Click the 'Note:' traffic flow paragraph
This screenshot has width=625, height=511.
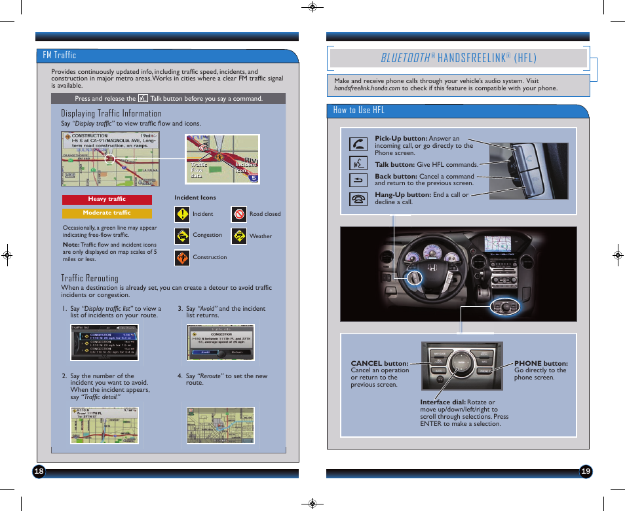click(x=109, y=252)
